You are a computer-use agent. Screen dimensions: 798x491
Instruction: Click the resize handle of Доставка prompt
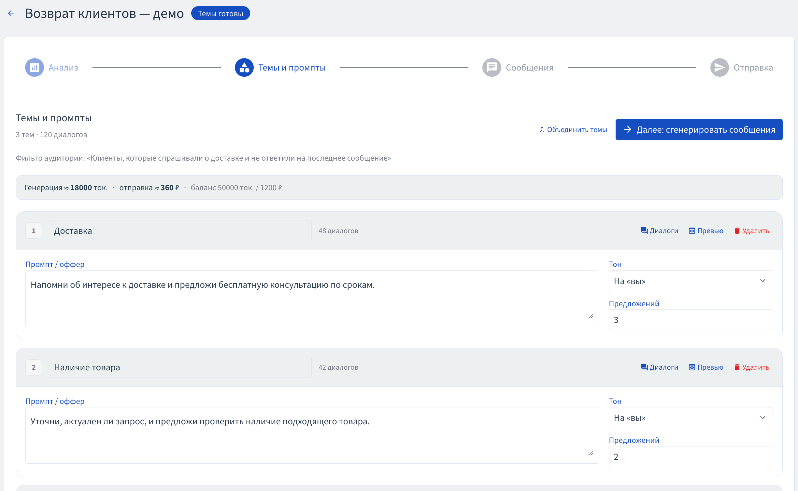point(591,316)
